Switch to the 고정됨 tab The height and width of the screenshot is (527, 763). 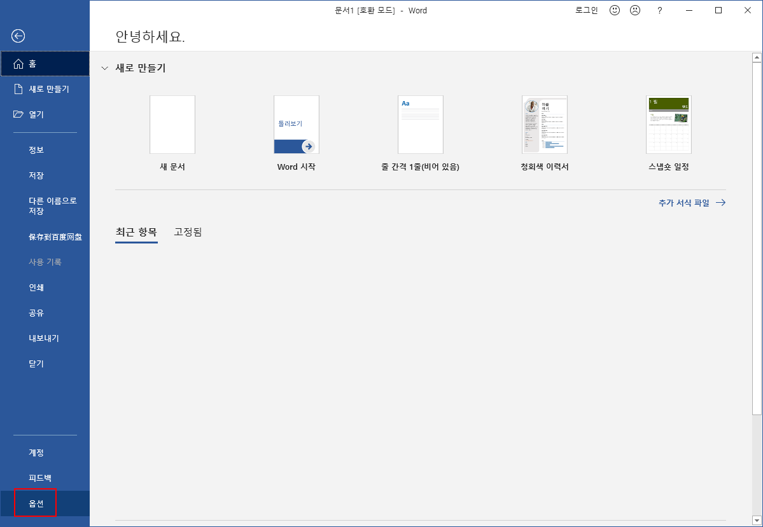click(x=188, y=232)
